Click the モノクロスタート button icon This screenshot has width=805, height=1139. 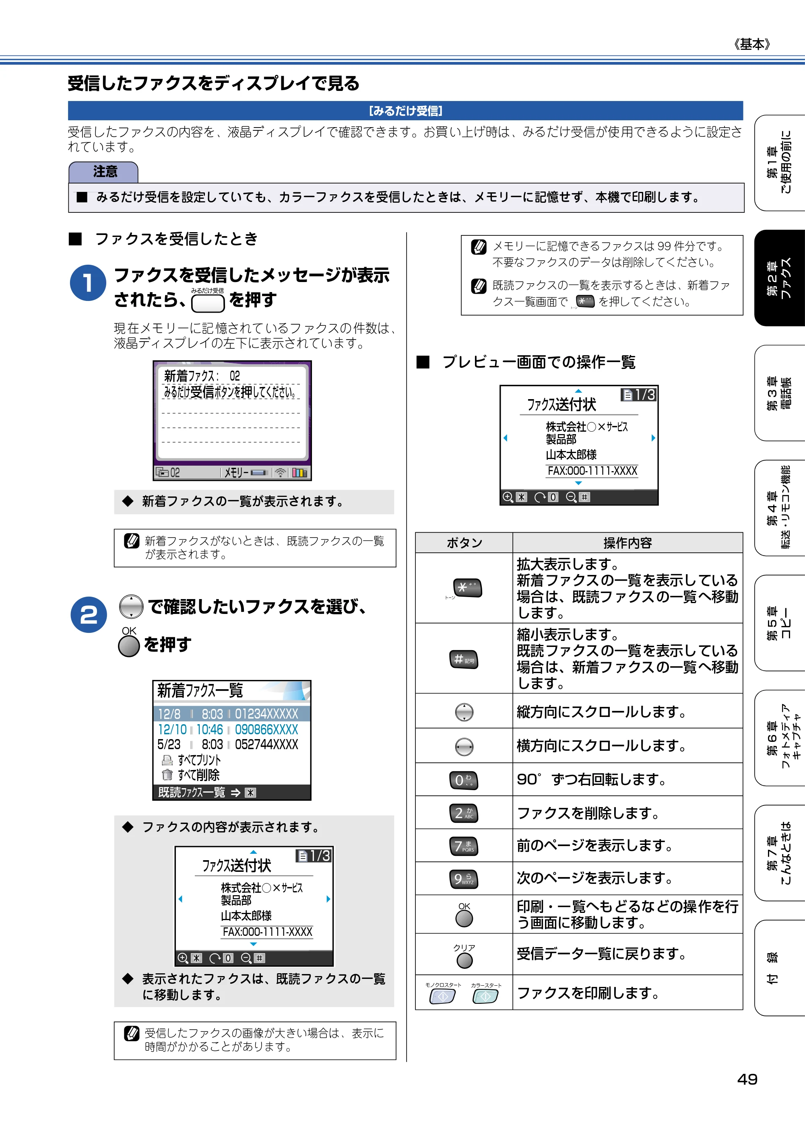pos(442,996)
